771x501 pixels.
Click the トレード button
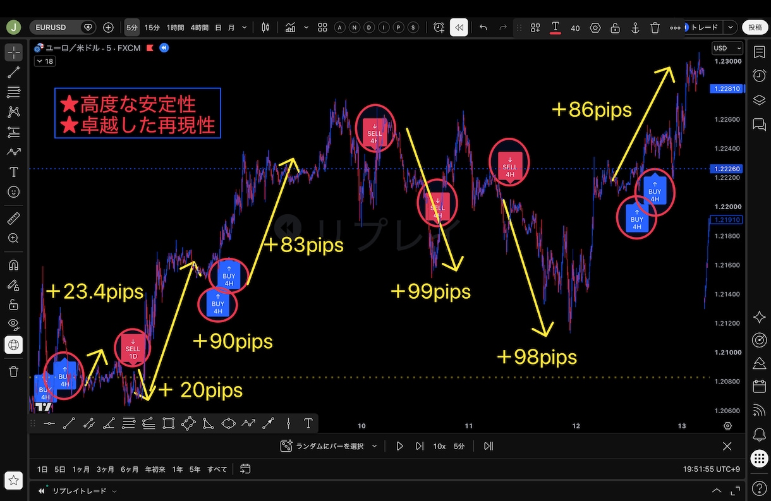(x=704, y=27)
